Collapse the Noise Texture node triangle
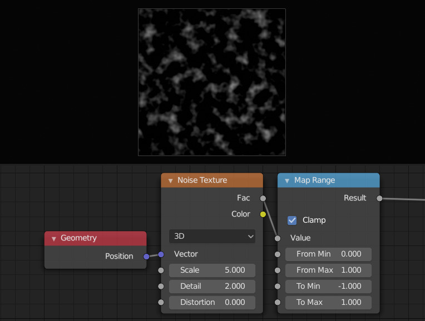Screen dimensions: 425x321 (170, 180)
